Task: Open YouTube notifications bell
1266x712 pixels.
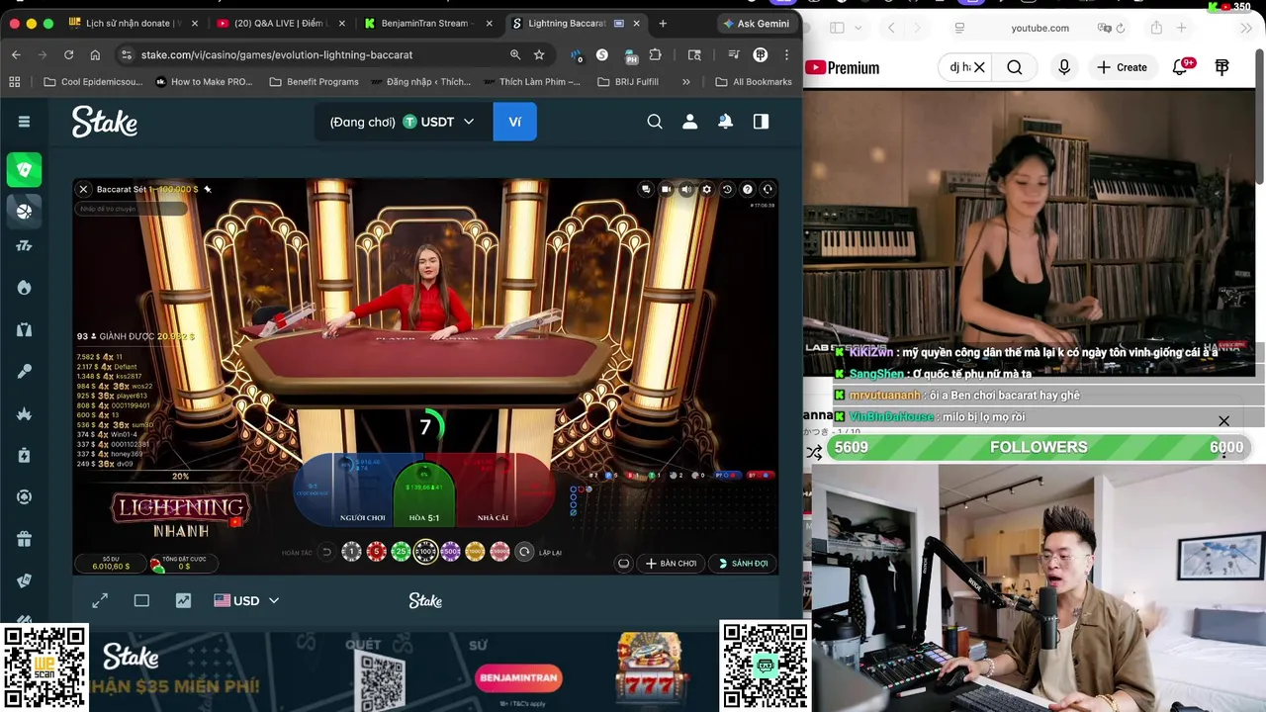Action: 1180,67
